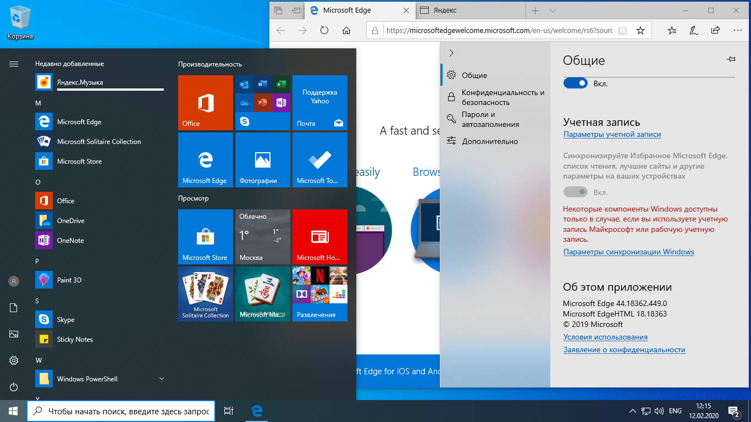The height and width of the screenshot is (422, 751).
Task: Open Power options in Start menu
Action: pos(14,387)
